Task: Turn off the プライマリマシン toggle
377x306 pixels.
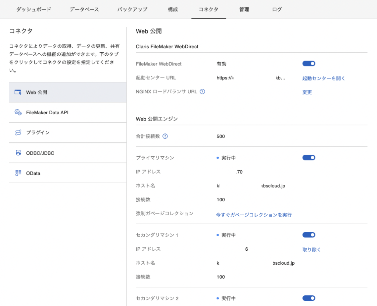Action: point(309,157)
